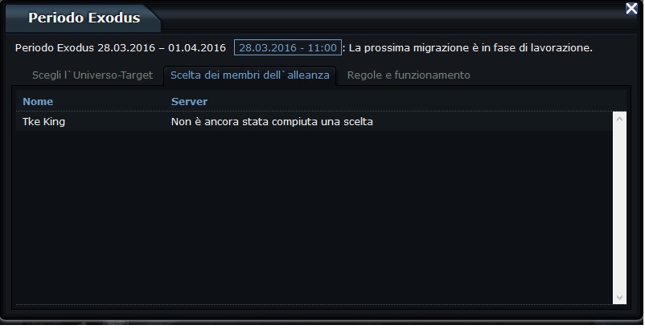Click the Periodo Exodus title tab
This screenshot has height=329, width=645.
click(x=84, y=18)
